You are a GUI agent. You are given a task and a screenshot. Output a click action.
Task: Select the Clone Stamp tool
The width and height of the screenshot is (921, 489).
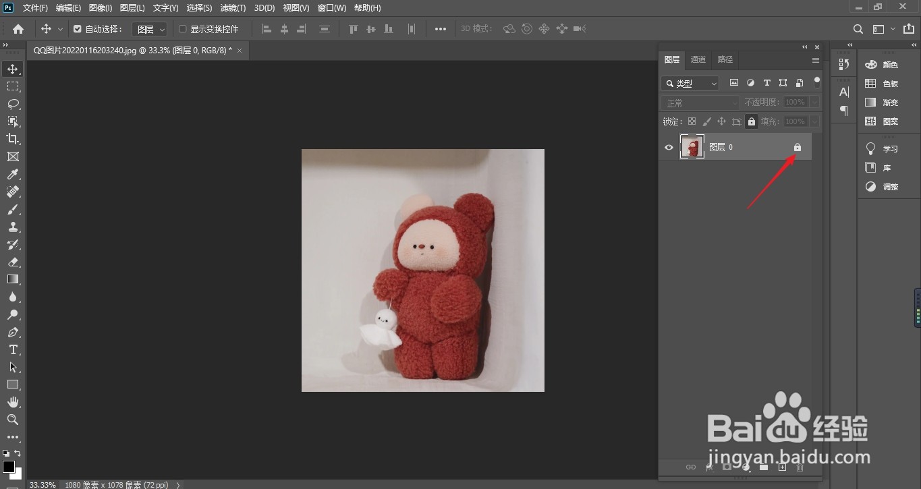pos(13,227)
